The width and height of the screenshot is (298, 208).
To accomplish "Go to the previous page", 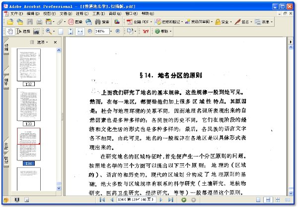I will 112,200.
